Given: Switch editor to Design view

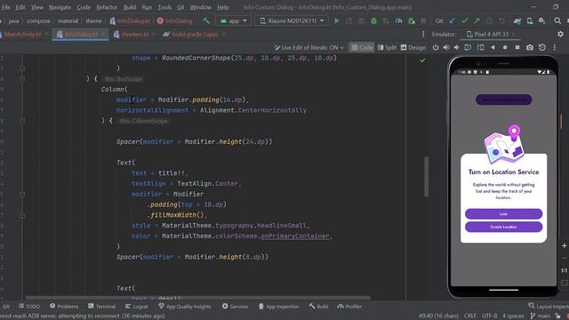Looking at the screenshot, I should pyautogui.click(x=413, y=47).
